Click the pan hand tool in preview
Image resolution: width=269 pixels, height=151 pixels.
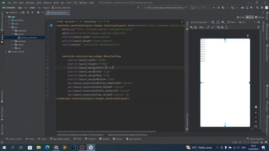(256, 107)
